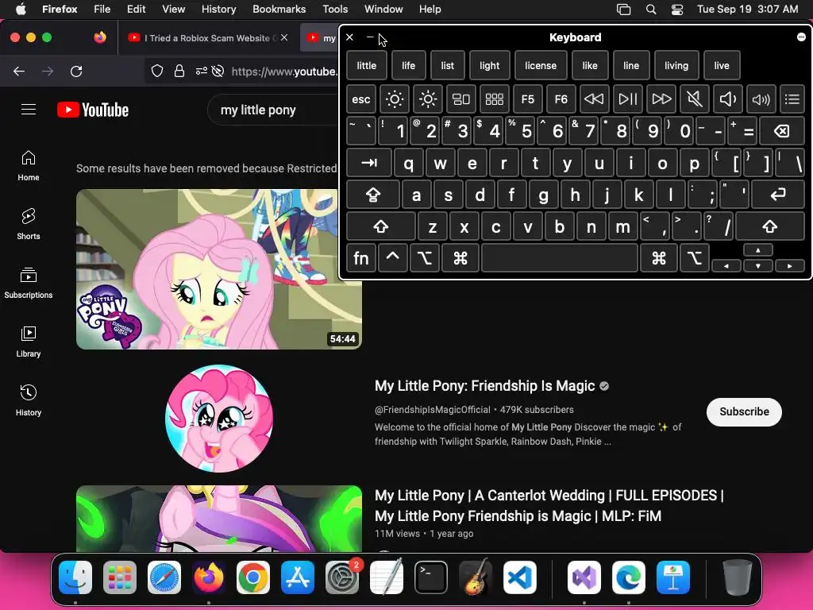Click the Firefox URL address bar
This screenshot has height=610, width=813.
click(x=283, y=71)
